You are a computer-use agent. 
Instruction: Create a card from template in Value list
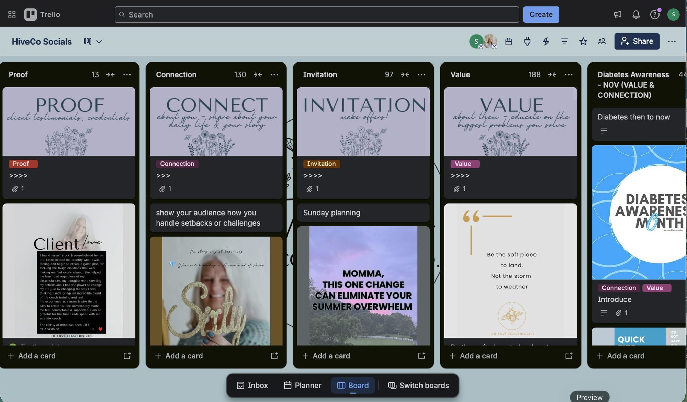[568, 356]
